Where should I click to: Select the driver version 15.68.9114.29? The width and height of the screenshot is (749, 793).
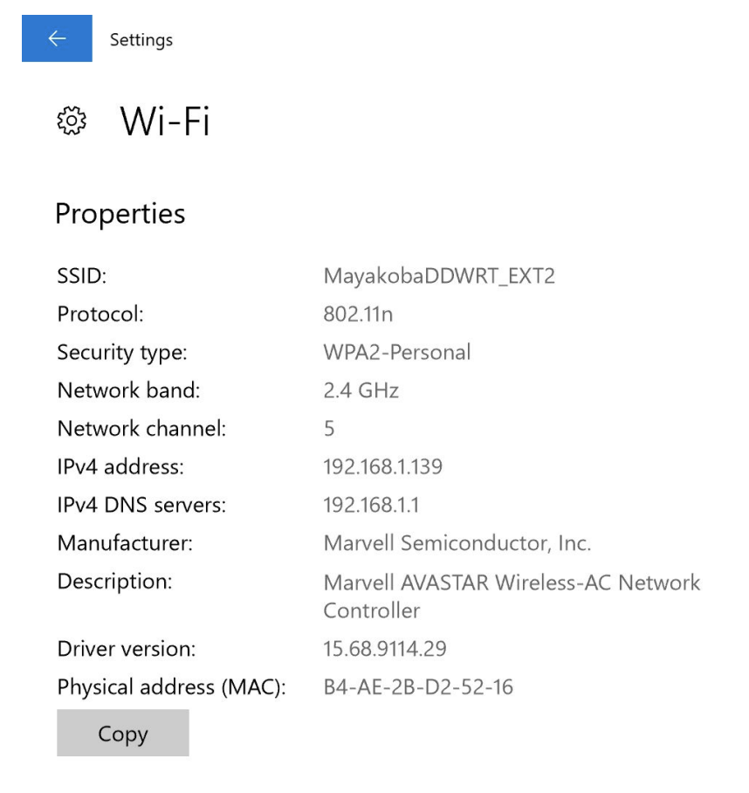385,649
